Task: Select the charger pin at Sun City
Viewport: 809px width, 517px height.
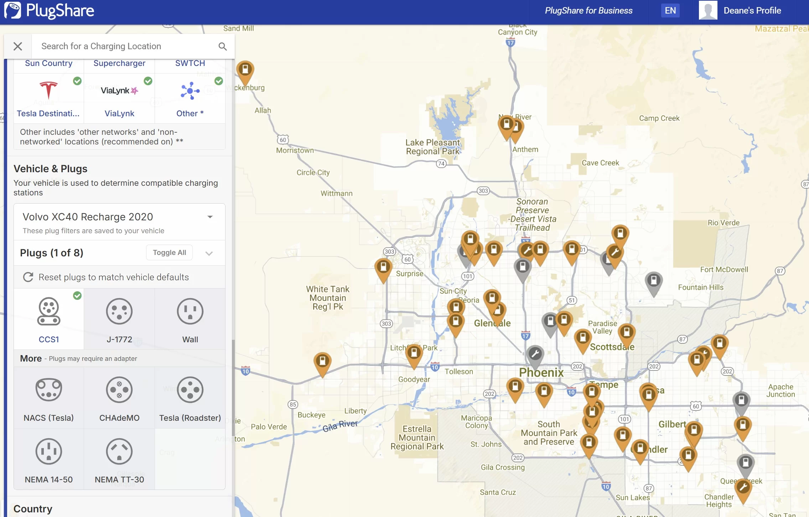Action: point(456,307)
